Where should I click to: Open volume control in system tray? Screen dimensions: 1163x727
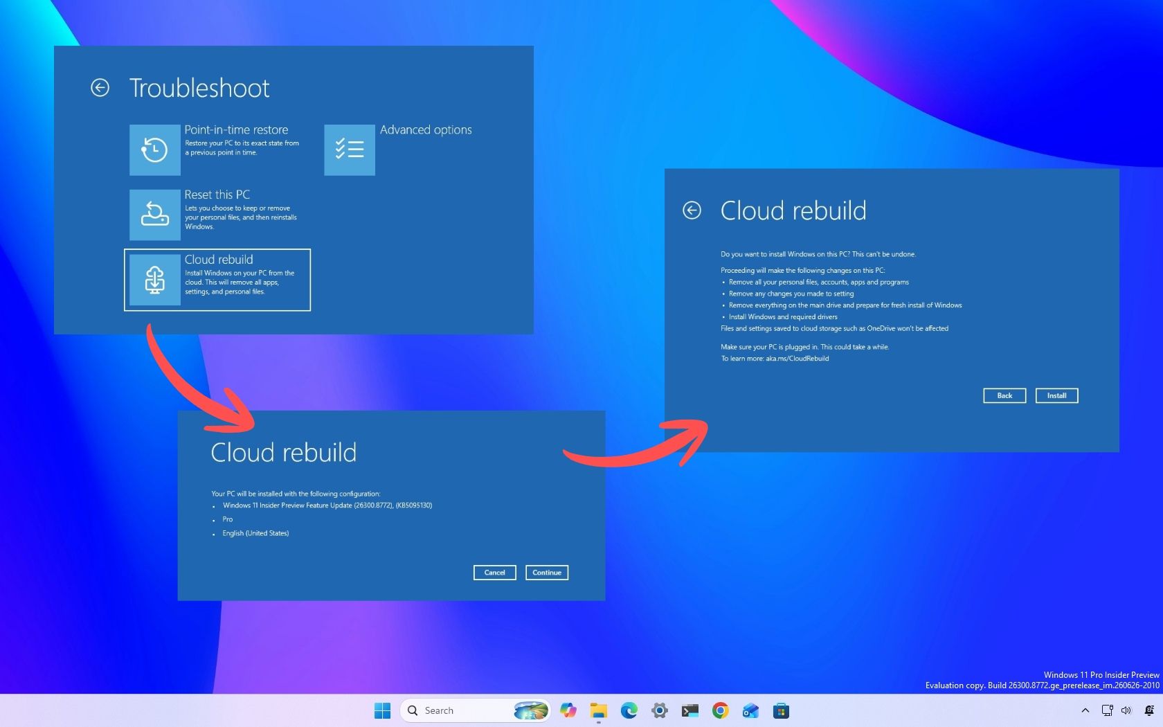tap(1126, 710)
